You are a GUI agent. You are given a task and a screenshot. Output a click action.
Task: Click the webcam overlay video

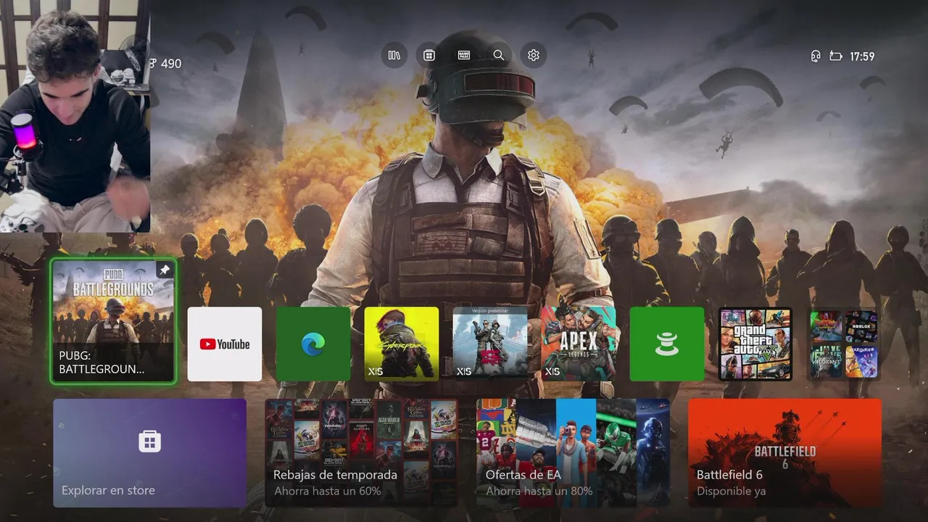click(x=75, y=116)
